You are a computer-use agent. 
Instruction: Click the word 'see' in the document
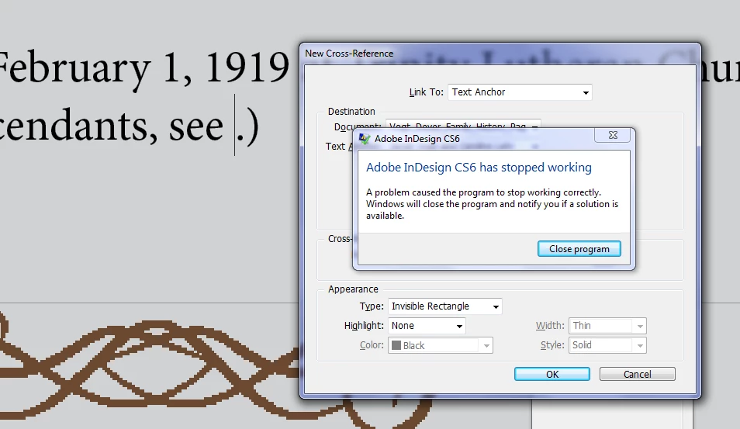tap(195, 126)
